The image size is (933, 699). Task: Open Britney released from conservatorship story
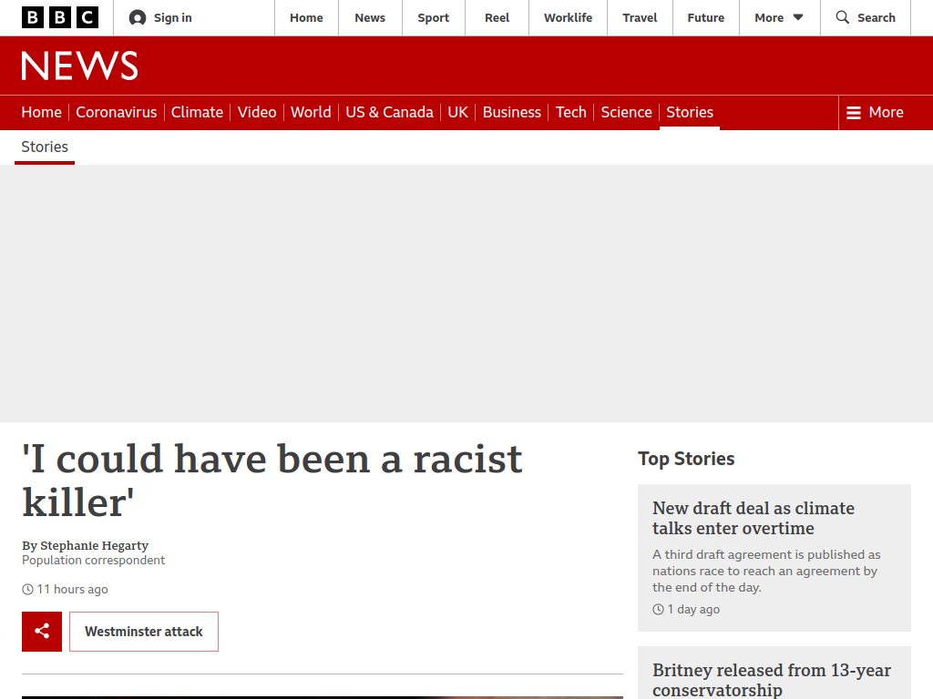(x=772, y=679)
